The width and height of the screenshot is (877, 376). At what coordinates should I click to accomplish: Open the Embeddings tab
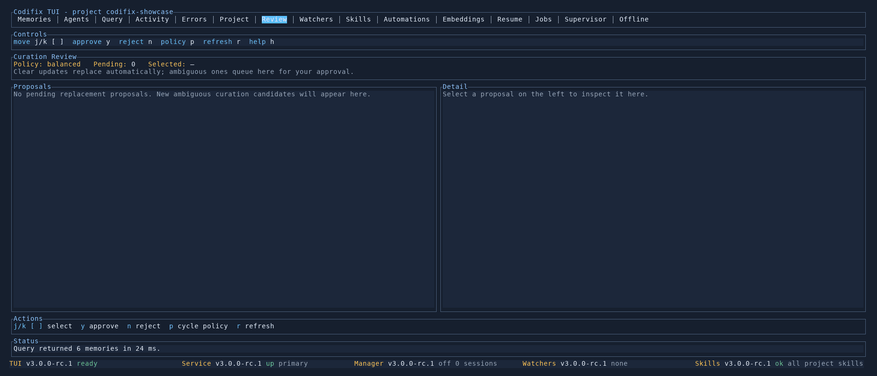(x=463, y=19)
